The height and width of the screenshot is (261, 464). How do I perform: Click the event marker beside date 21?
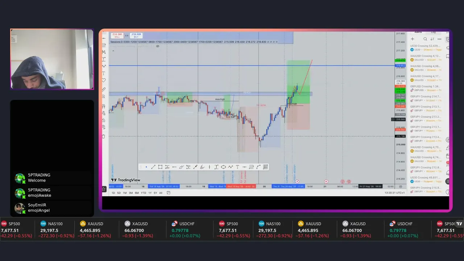click(326, 181)
